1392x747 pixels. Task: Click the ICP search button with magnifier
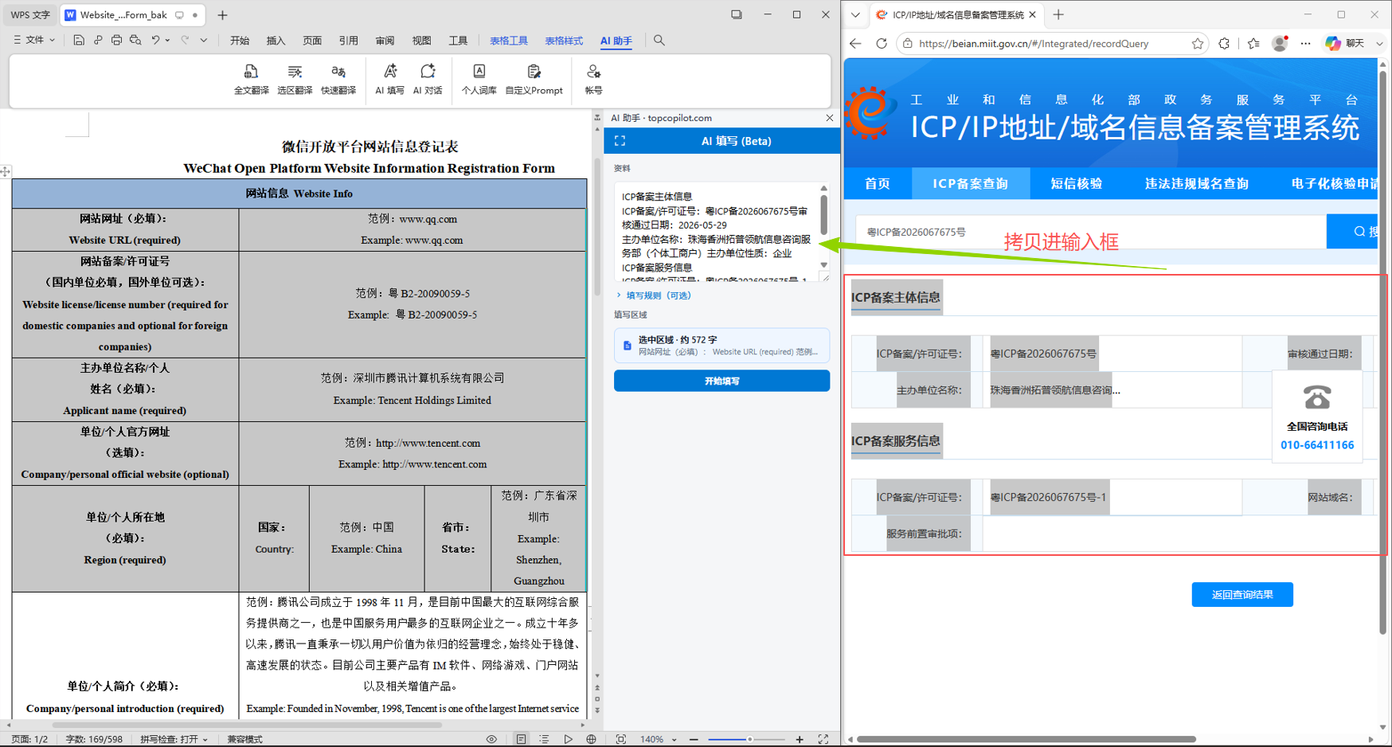pyautogui.click(x=1352, y=231)
